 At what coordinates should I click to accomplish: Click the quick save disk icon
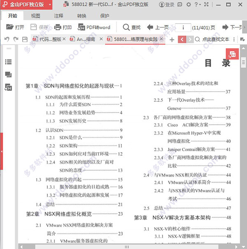(x=25, y=40)
